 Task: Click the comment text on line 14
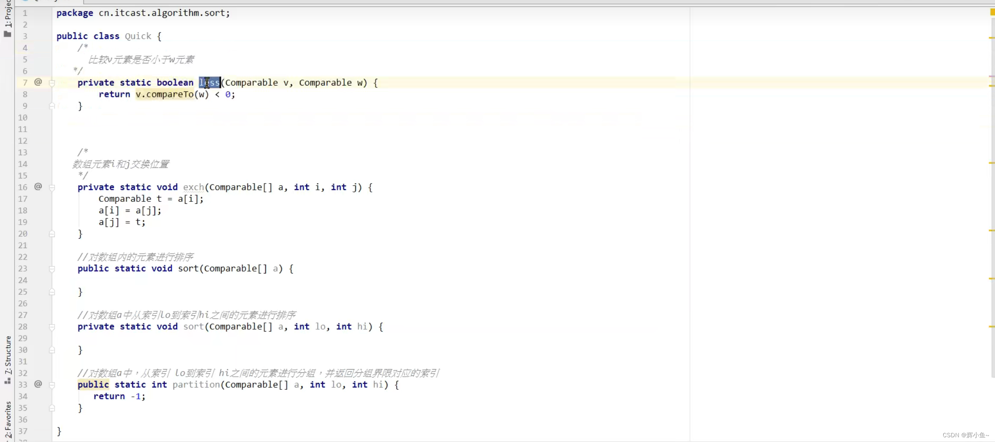pyautogui.click(x=120, y=164)
